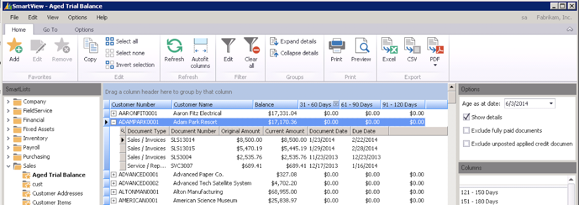Click the Edit favorite icon
Image resolution: width=579 pixels, height=205 pixels.
[38, 46]
